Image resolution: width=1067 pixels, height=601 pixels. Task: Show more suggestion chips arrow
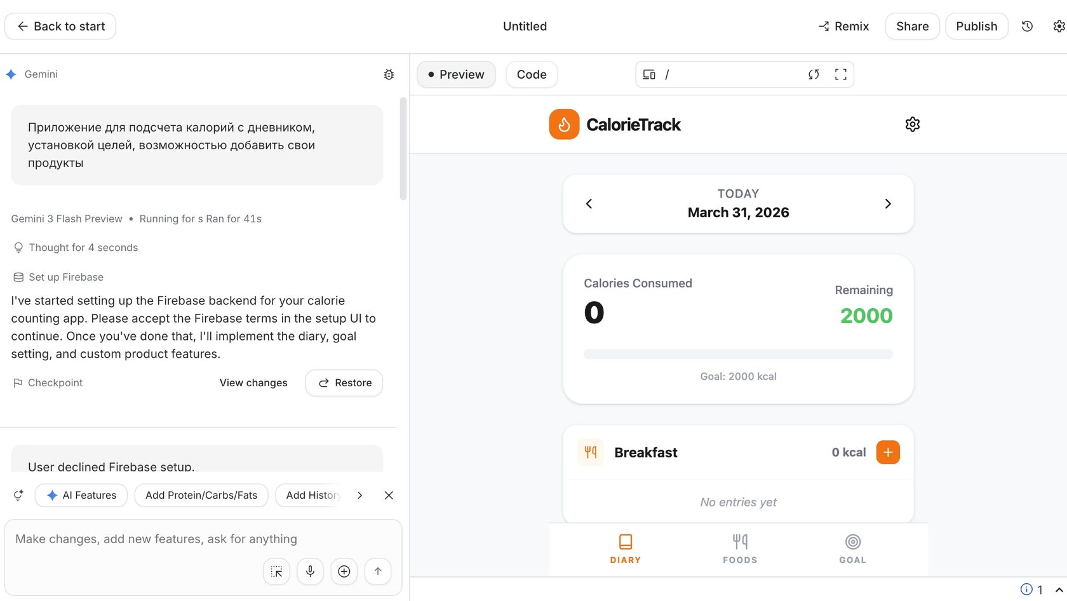(x=359, y=496)
